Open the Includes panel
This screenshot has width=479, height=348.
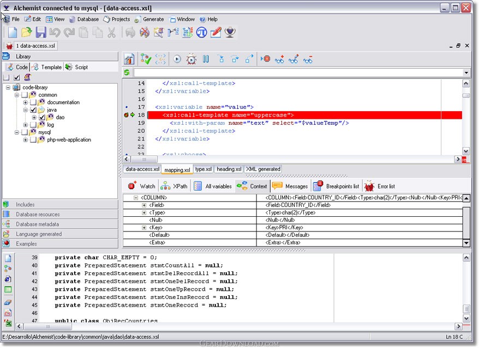point(60,205)
